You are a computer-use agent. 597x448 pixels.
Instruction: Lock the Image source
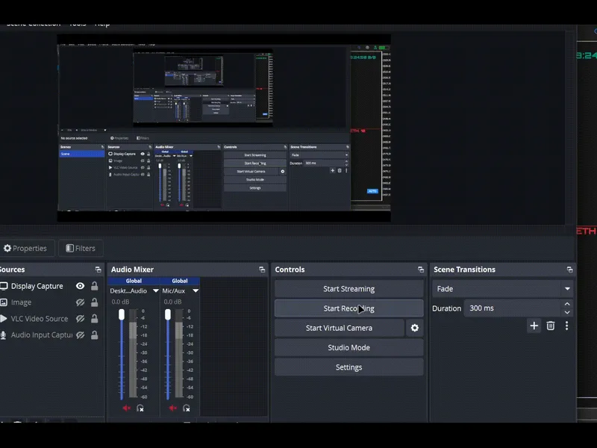95,302
